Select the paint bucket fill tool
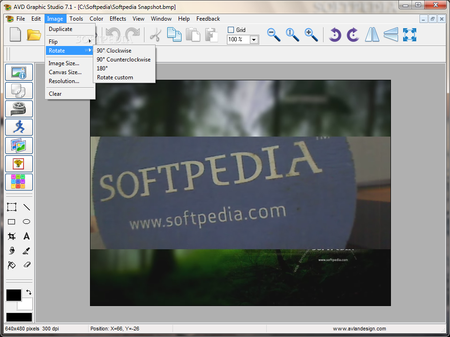The width and height of the screenshot is (450, 337). 12,265
